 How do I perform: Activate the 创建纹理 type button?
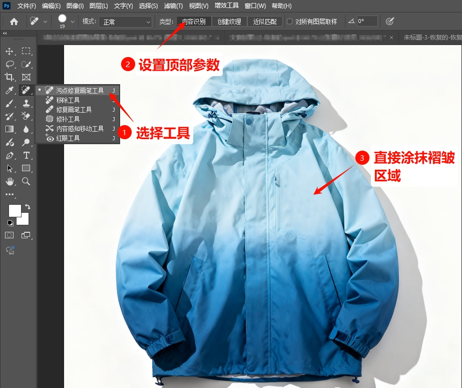point(230,22)
